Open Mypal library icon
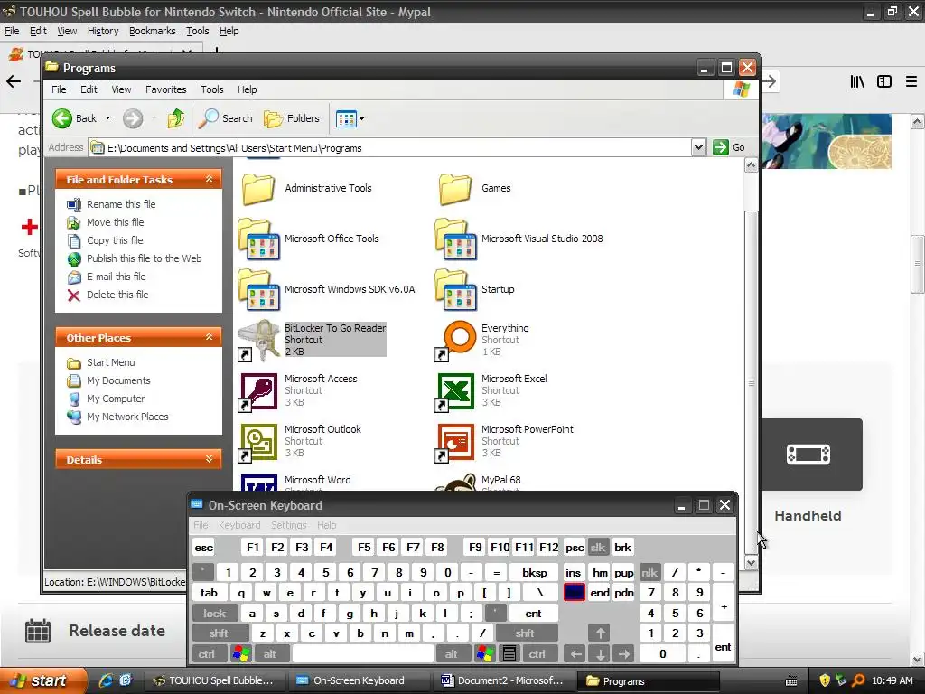The width and height of the screenshot is (925, 694). click(857, 81)
